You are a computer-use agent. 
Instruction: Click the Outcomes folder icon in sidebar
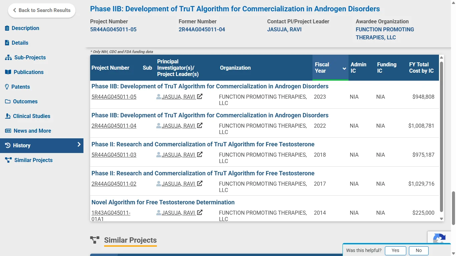(x=8, y=101)
